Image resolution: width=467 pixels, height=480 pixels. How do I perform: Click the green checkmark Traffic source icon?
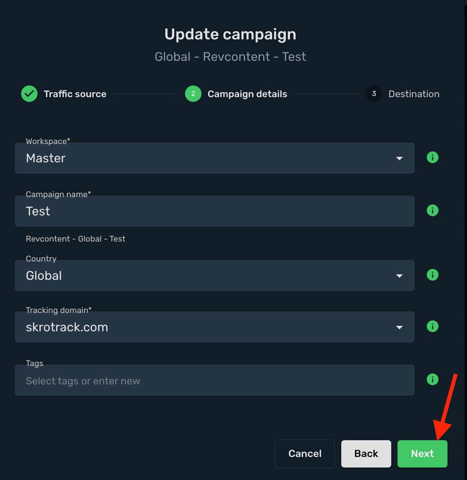click(x=29, y=94)
